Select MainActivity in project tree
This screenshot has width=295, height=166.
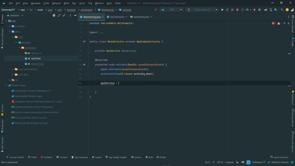pyautogui.click(x=37, y=64)
